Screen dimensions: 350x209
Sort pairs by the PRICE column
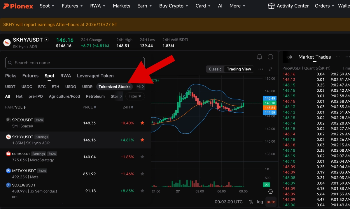(89, 107)
